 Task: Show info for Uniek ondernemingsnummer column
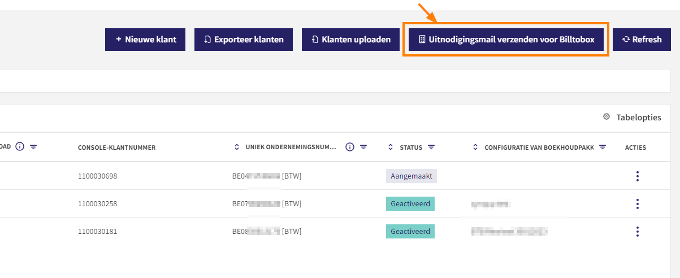[x=349, y=147]
